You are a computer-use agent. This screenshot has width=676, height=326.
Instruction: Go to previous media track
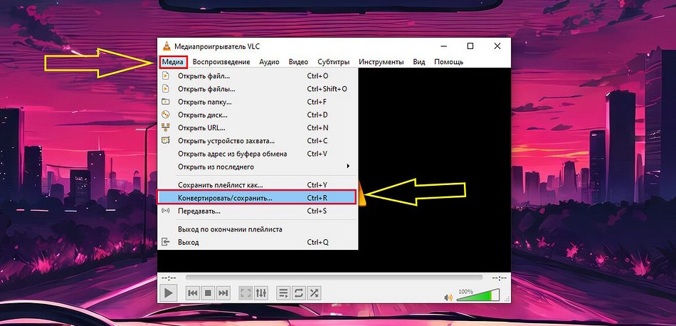[x=193, y=293]
